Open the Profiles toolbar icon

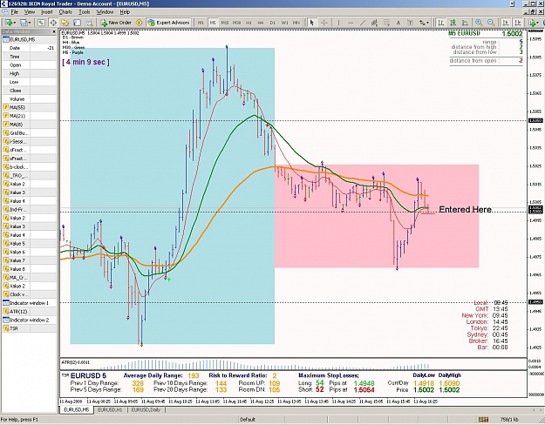tap(24, 23)
